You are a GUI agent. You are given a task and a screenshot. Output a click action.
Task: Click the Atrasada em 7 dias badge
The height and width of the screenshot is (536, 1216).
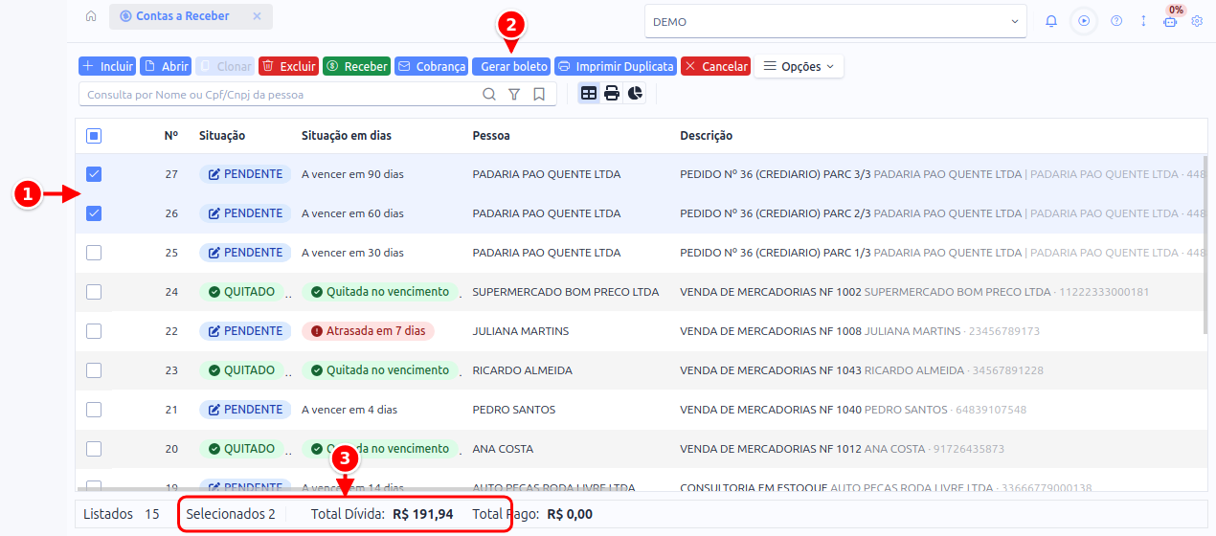(368, 331)
